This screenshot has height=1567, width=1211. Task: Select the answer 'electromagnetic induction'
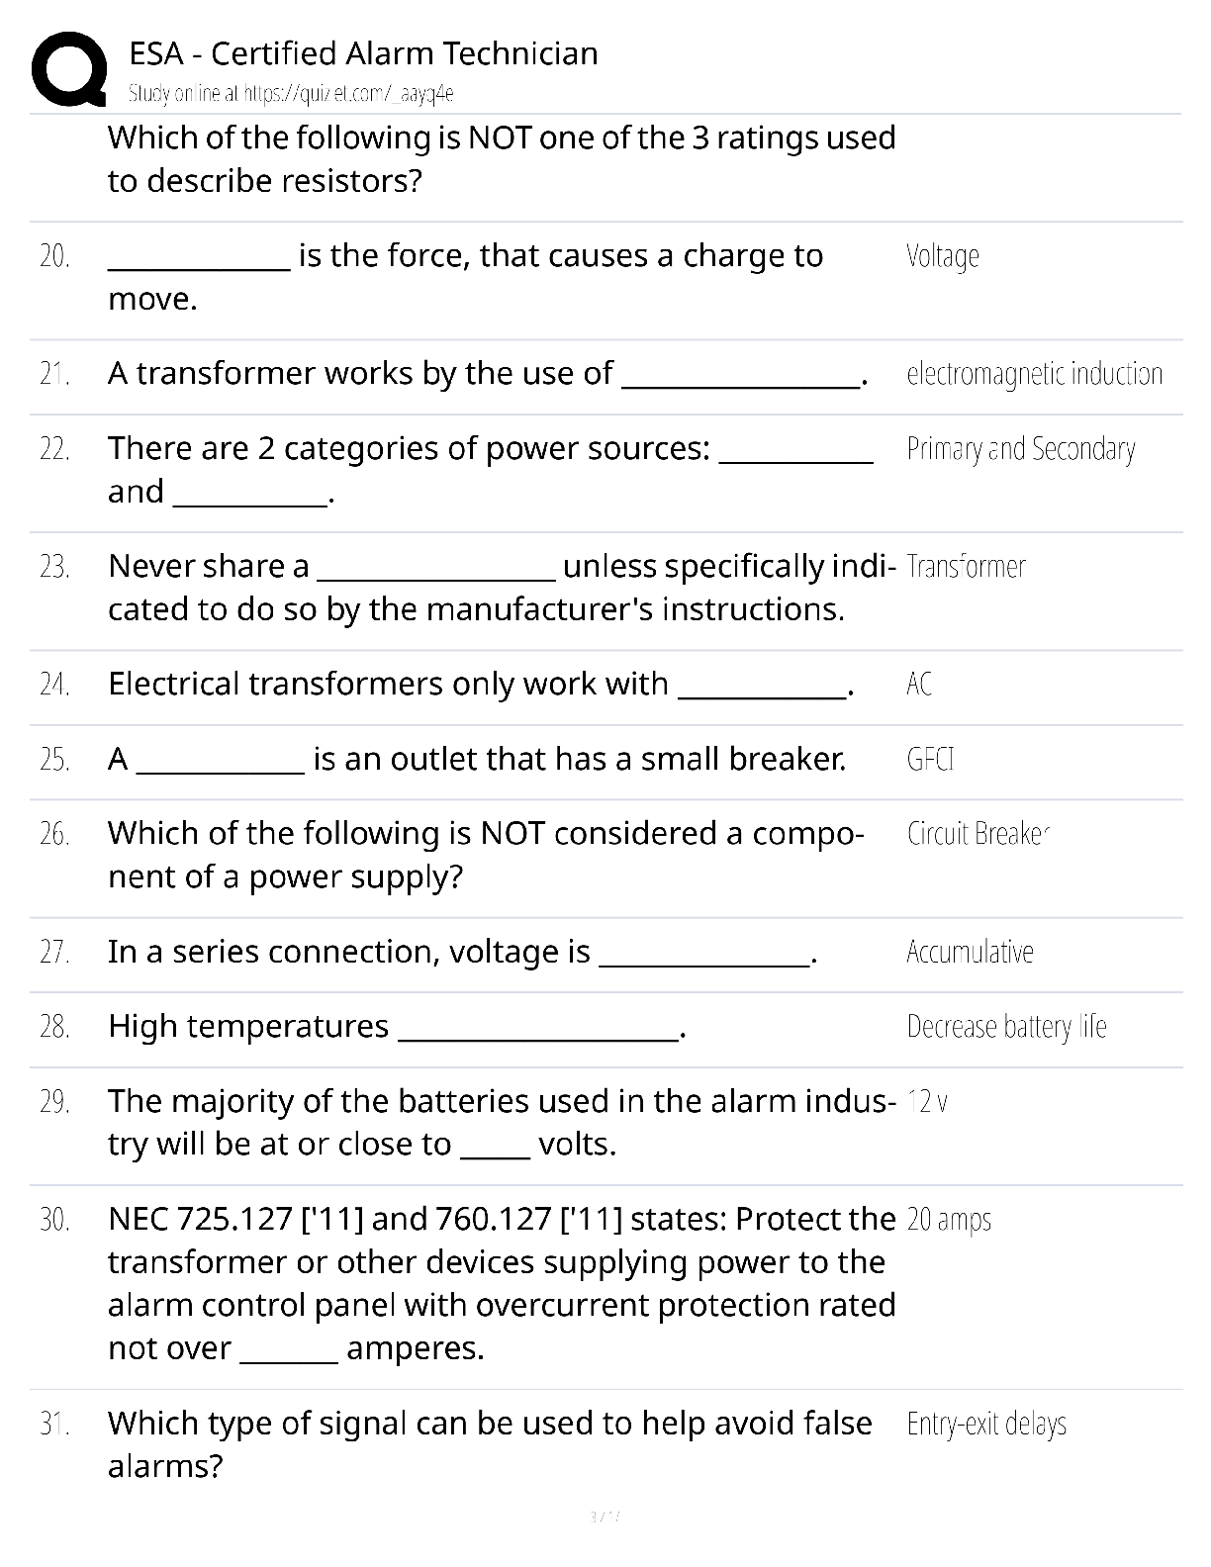[x=1034, y=374]
